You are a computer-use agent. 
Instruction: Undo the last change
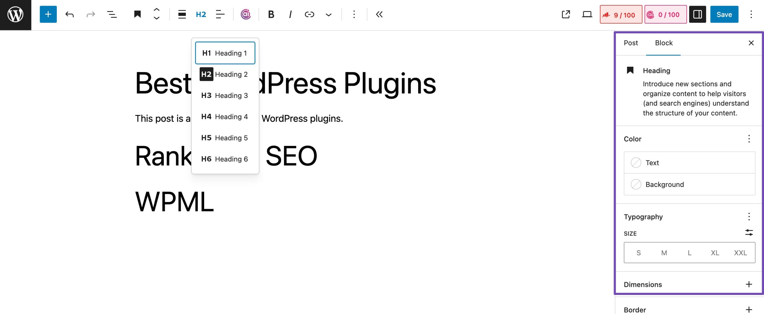coord(70,14)
